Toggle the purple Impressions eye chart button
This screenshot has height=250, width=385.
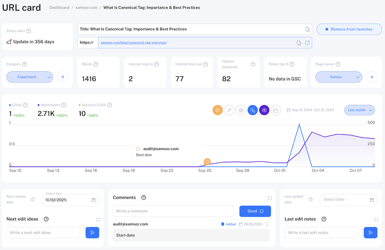264,110
